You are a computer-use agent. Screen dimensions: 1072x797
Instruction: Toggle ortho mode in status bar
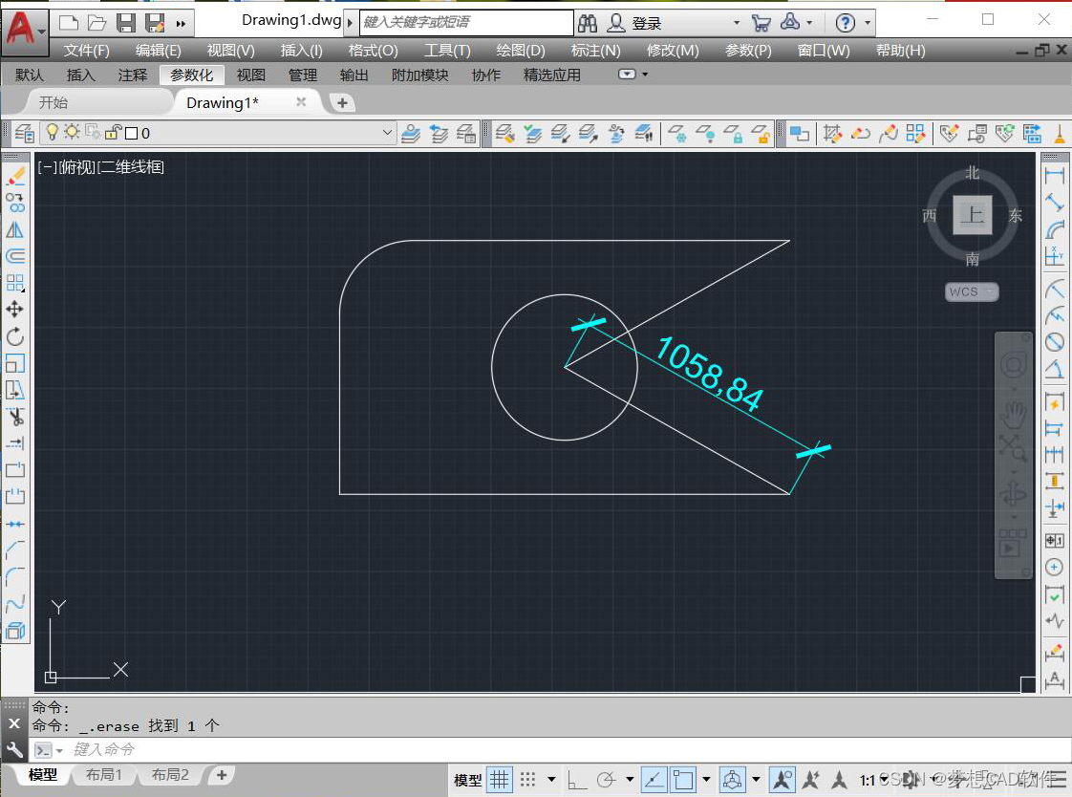577,780
